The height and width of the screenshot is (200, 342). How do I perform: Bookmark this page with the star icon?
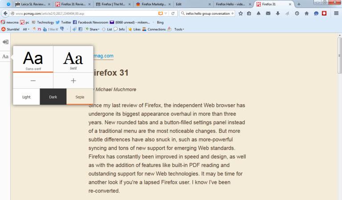(x=240, y=13)
